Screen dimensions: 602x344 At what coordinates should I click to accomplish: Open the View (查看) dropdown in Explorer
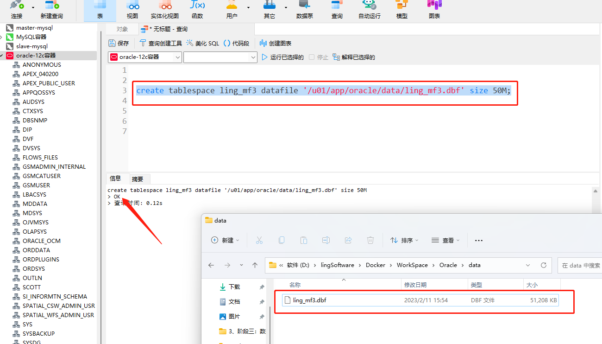[445, 240]
